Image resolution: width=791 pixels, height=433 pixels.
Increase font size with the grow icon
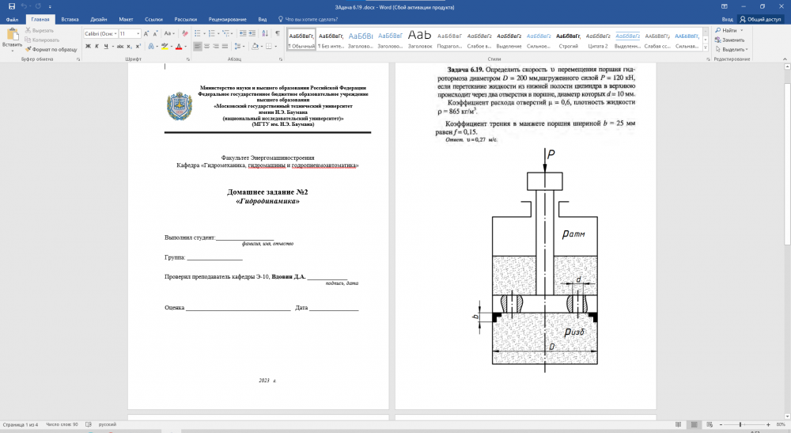146,34
